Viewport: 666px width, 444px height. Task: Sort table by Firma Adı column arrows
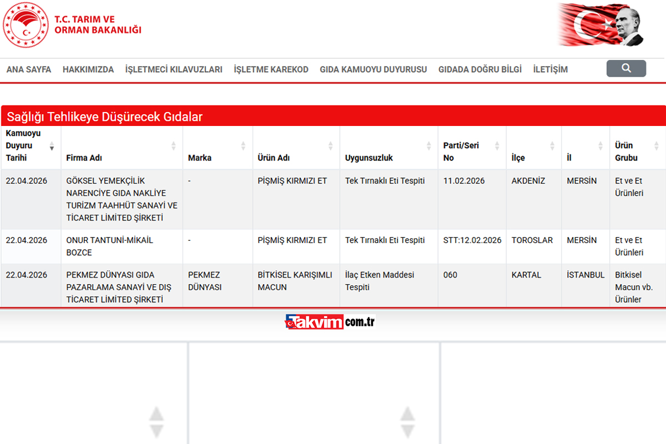pyautogui.click(x=173, y=146)
